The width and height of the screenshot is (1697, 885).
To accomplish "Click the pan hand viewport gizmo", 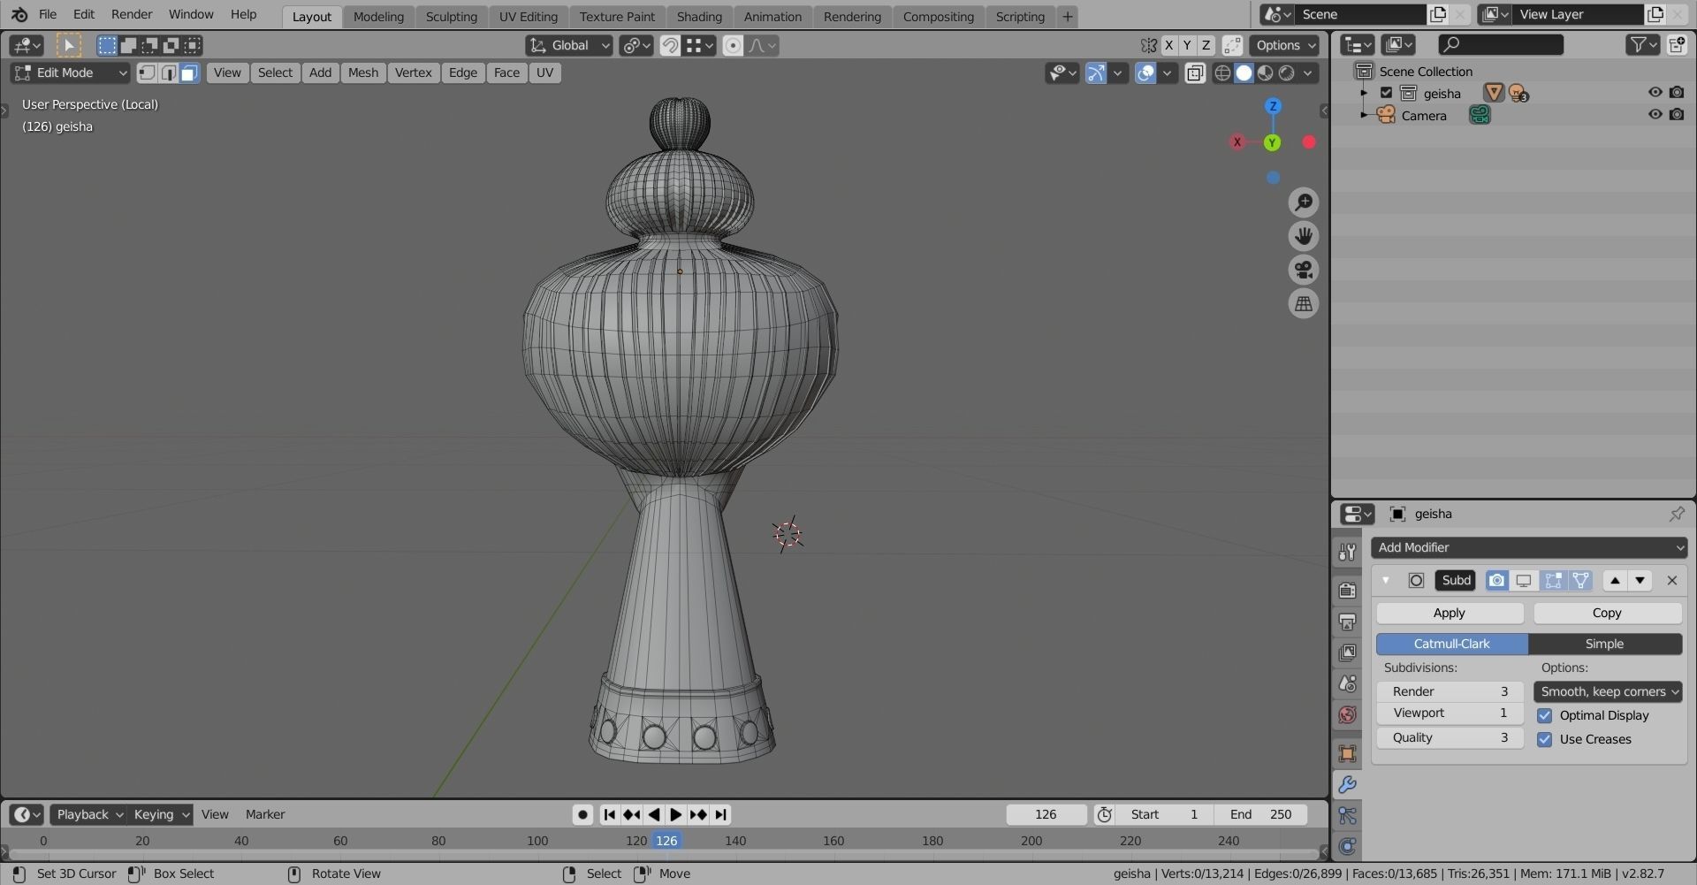I will [x=1304, y=236].
